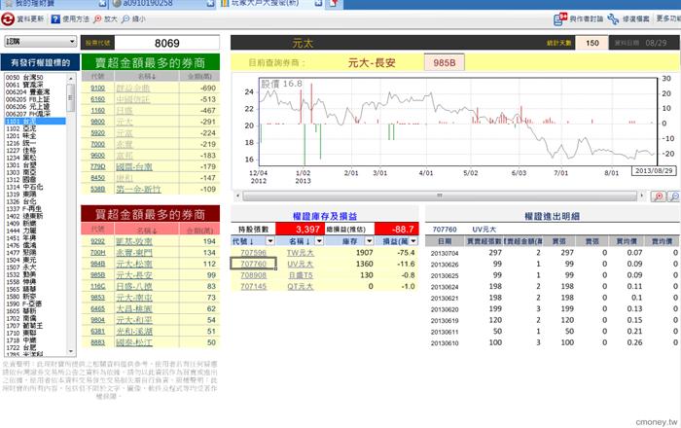681x428 pixels.
Task: Open 與作者討論 discussion icon with 9+ badge
Action: click(560, 18)
